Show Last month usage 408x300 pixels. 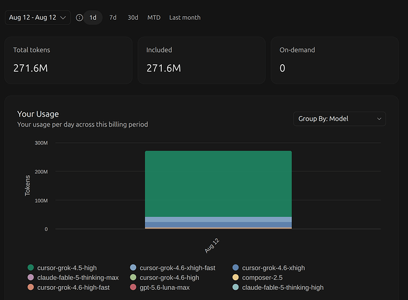point(185,17)
